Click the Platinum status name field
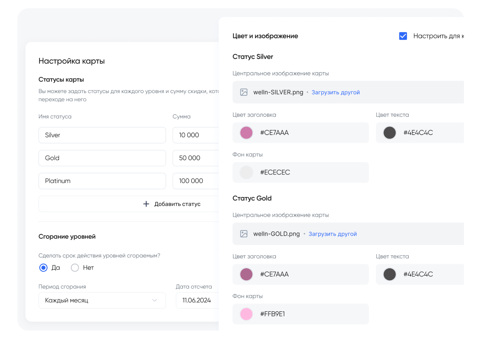This screenshot has width=482, height=339. pos(102,181)
